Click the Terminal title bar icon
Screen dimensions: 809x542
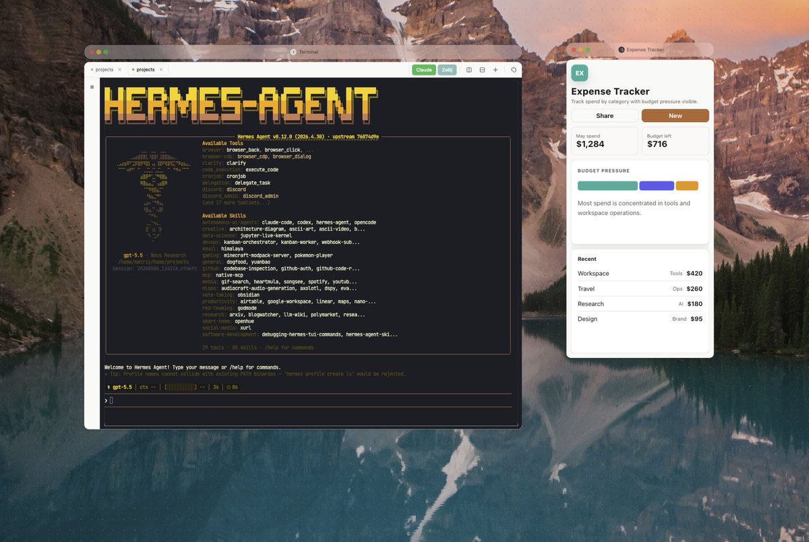(x=293, y=52)
